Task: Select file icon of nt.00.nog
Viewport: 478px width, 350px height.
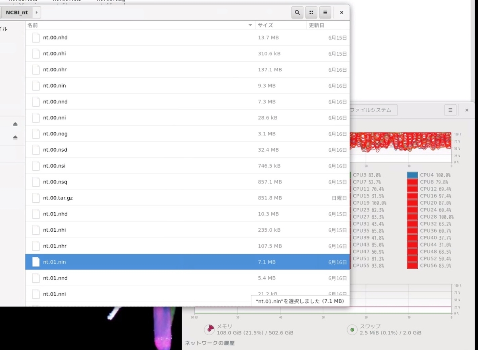Action: point(36,134)
